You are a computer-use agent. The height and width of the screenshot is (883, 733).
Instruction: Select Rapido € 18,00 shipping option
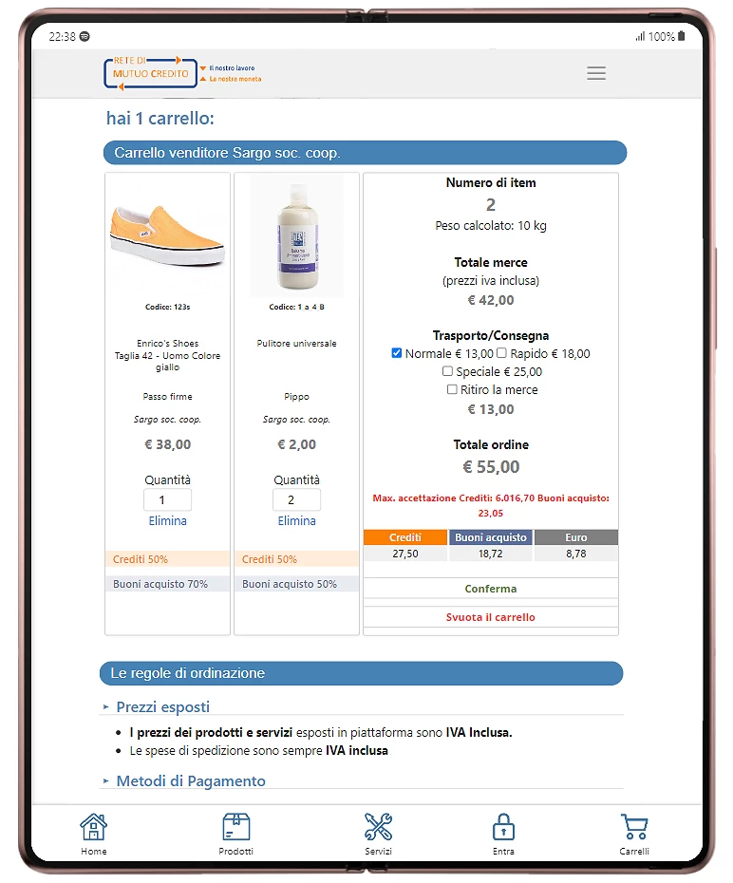coord(501,353)
